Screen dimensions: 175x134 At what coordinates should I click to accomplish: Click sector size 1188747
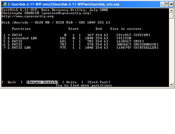[124, 48]
